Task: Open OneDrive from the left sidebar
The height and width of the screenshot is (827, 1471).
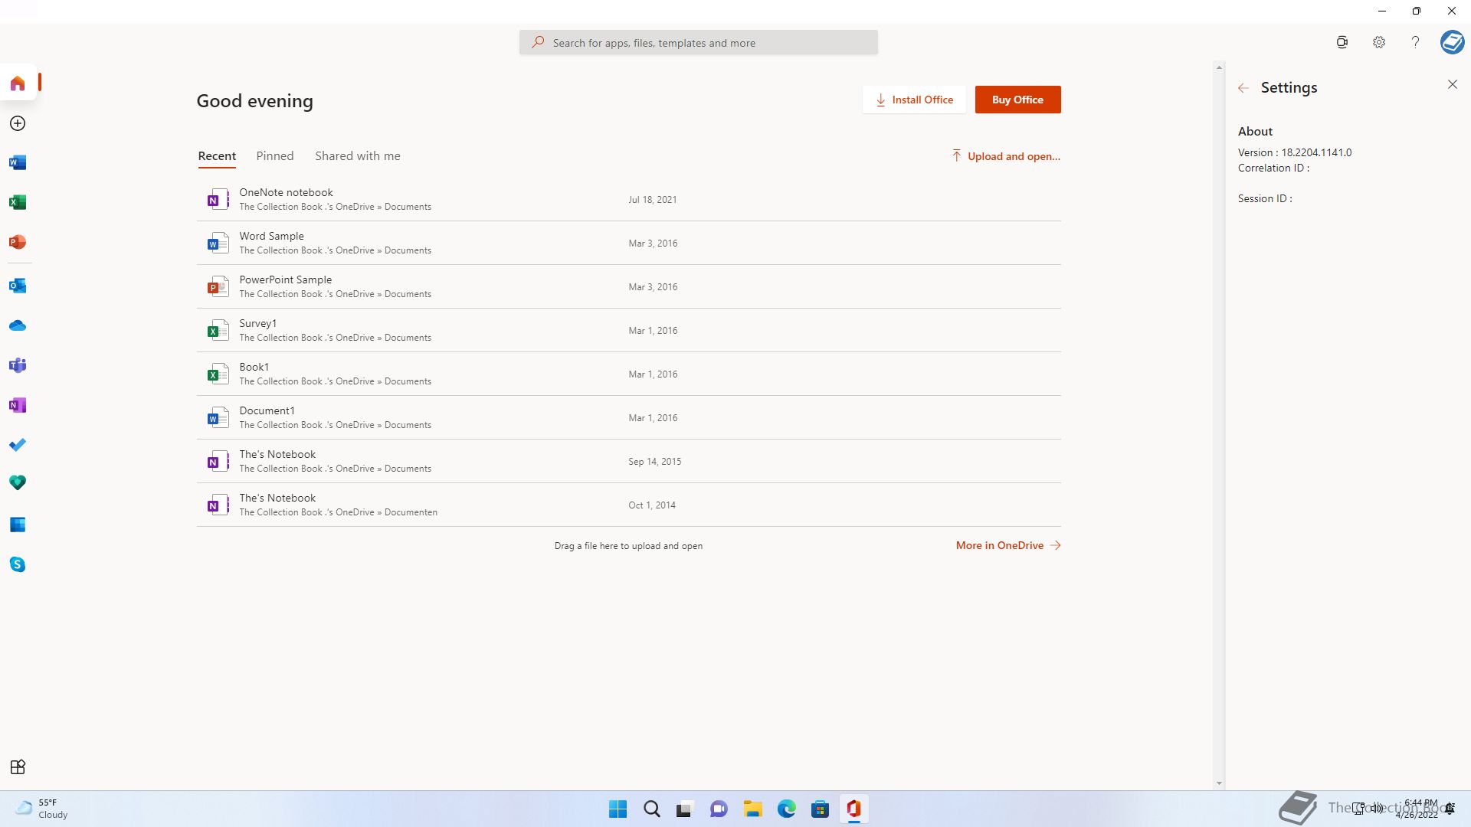Action: pos(18,325)
